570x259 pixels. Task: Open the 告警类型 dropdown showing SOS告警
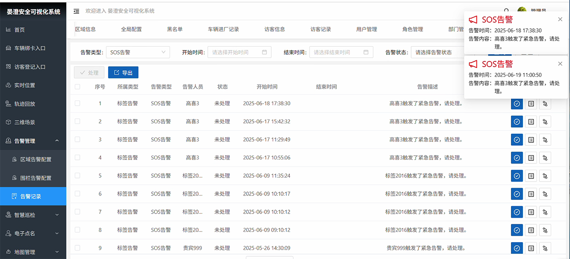(x=138, y=52)
